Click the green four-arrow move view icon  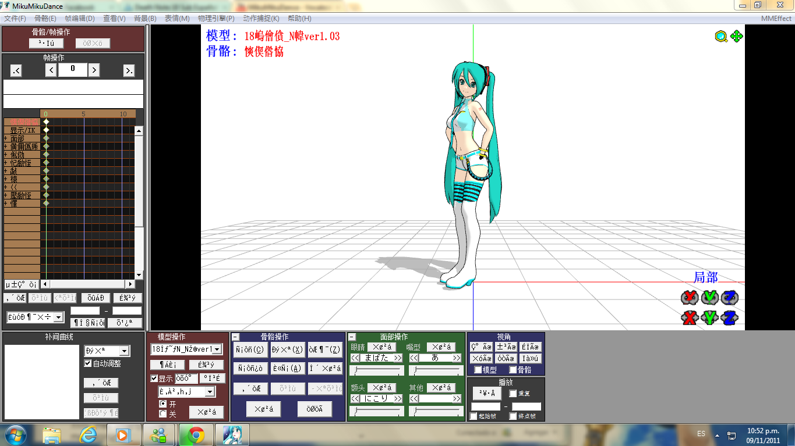point(737,37)
